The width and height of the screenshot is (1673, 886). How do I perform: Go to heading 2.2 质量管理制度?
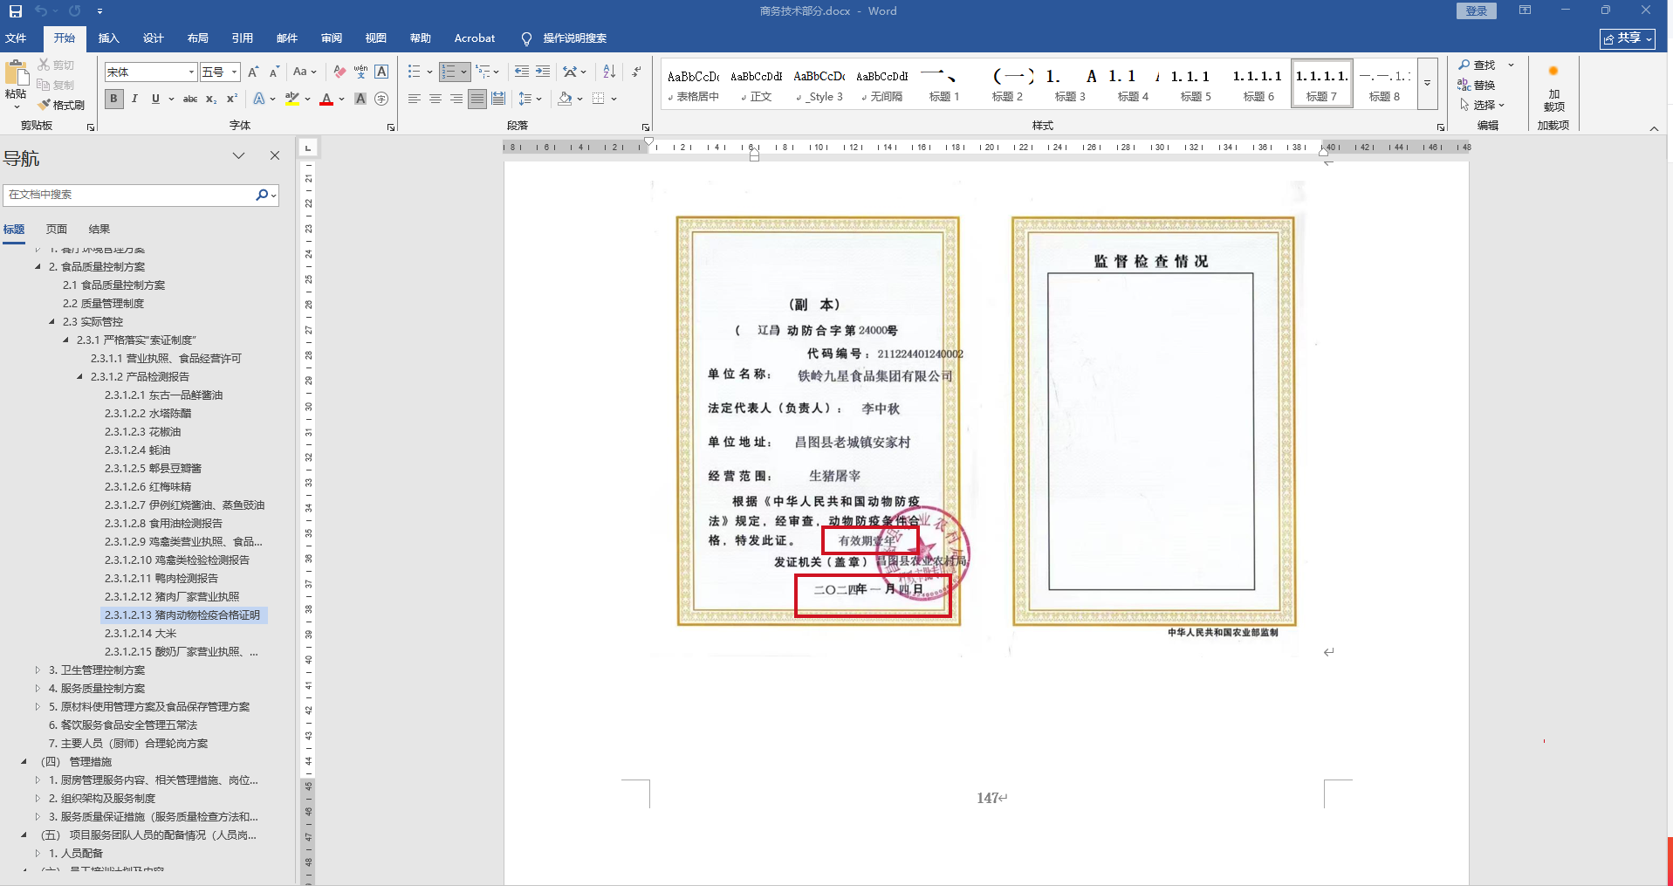click(103, 304)
